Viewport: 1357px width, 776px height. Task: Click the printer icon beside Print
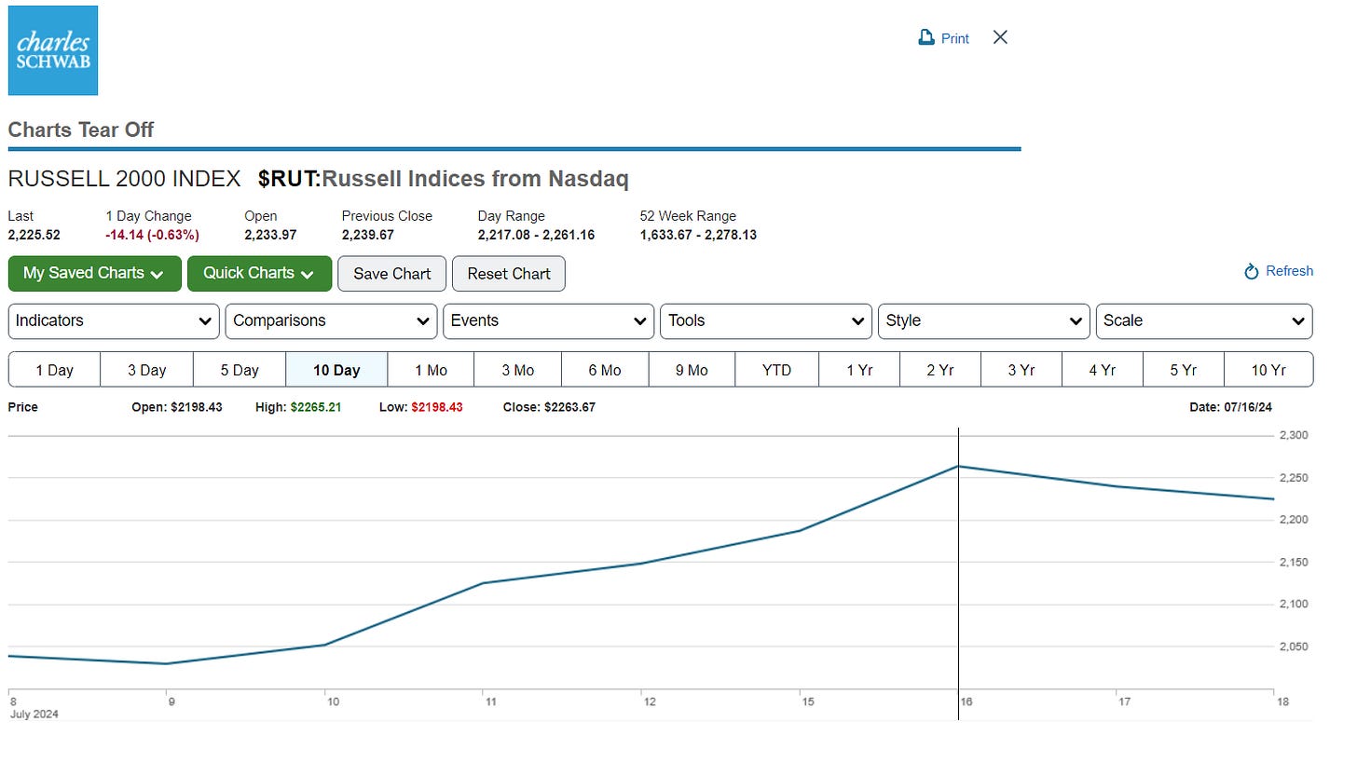926,38
